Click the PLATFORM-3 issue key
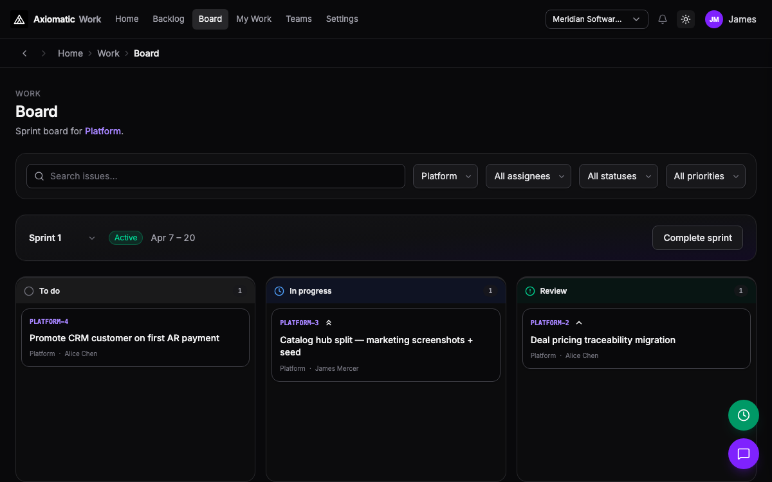 coord(299,323)
